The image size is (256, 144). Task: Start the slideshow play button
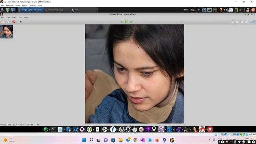point(126,22)
